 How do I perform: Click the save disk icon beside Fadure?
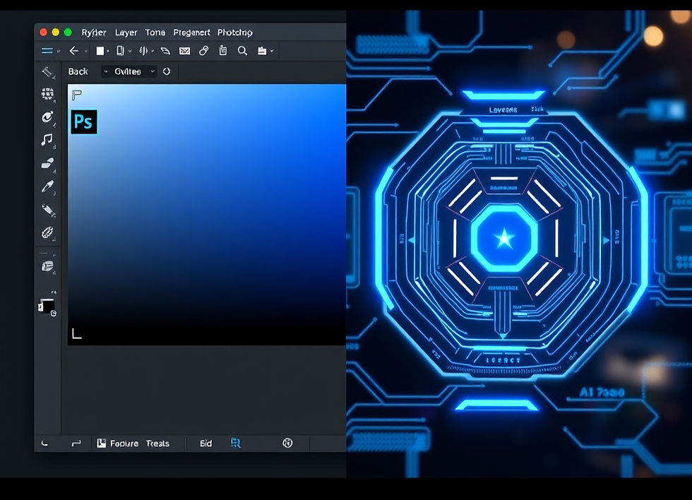[102, 443]
